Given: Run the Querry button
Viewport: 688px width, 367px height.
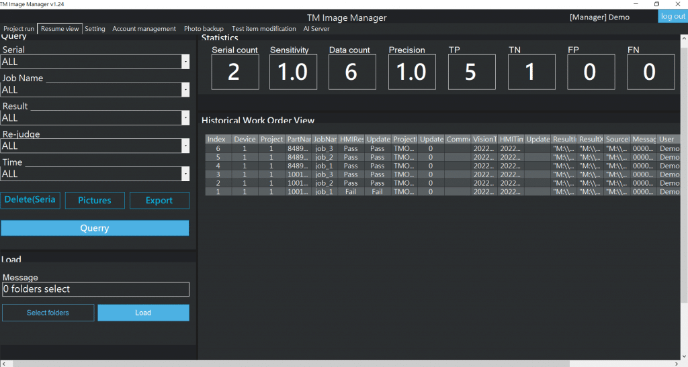Looking at the screenshot, I should tap(95, 228).
